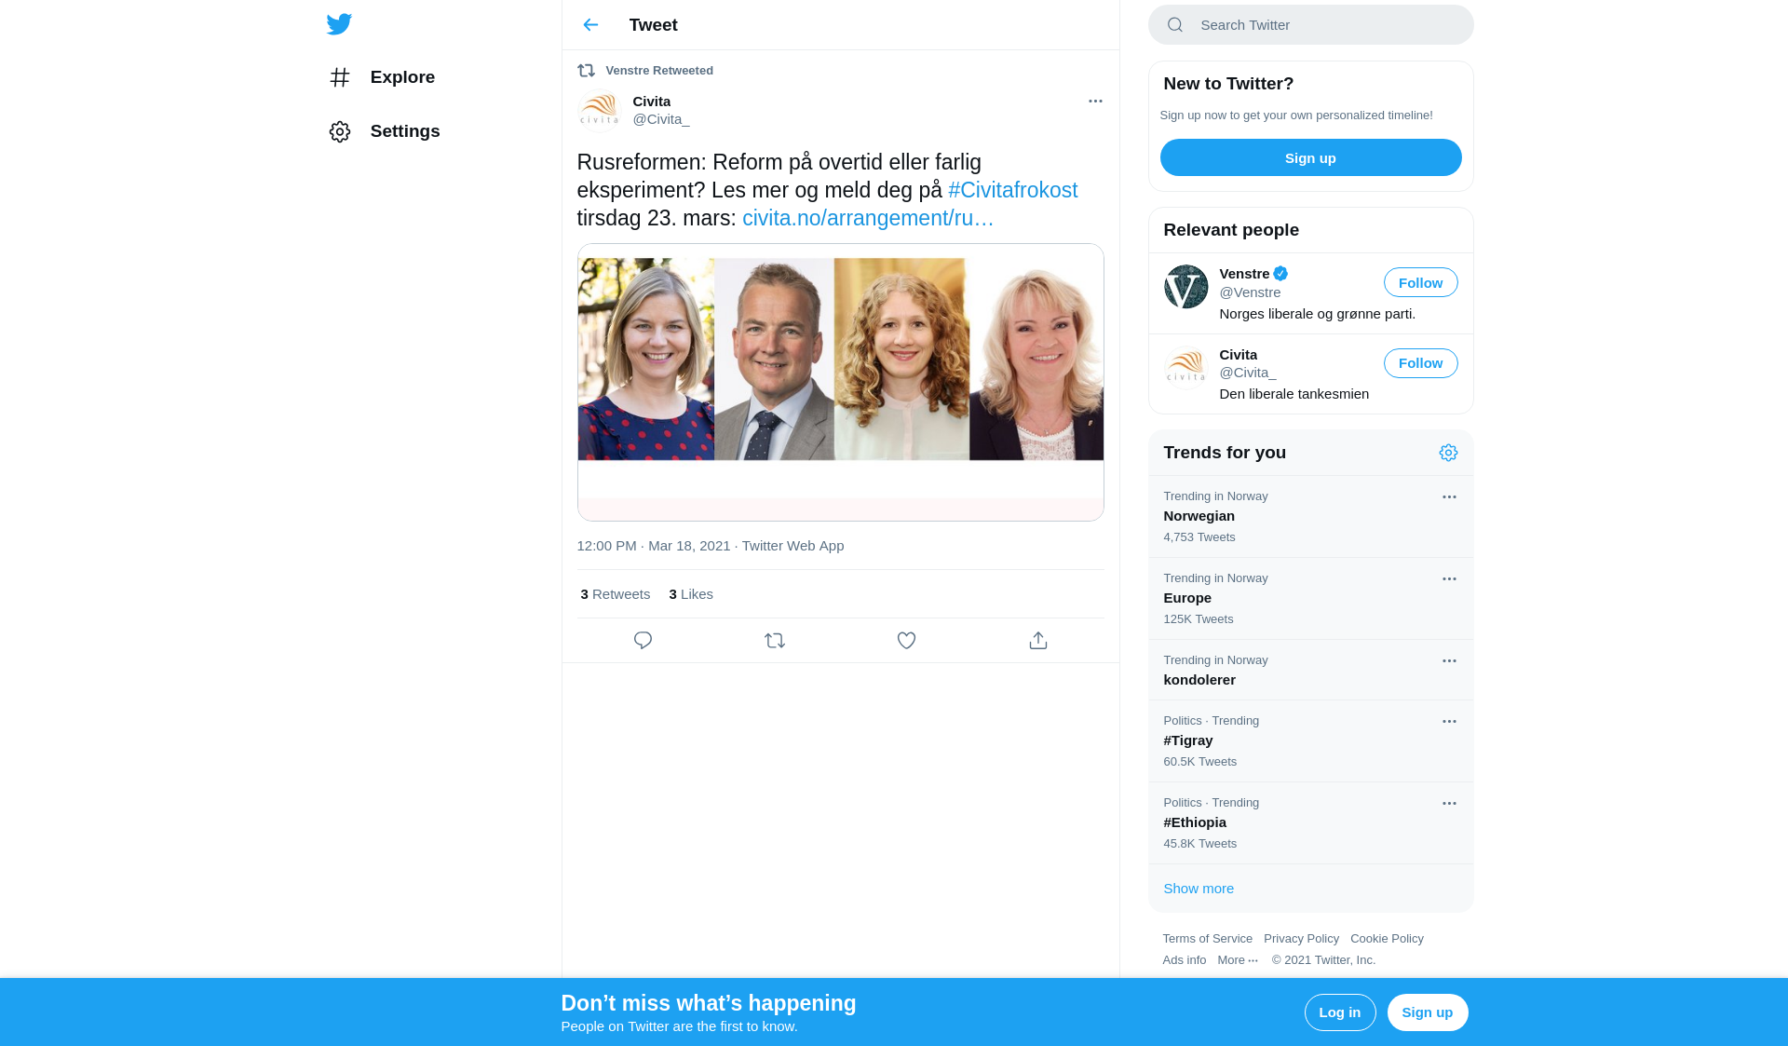Click Civita's profile avatar in tweet
Image resolution: width=1788 pixels, height=1046 pixels.
coord(599,111)
